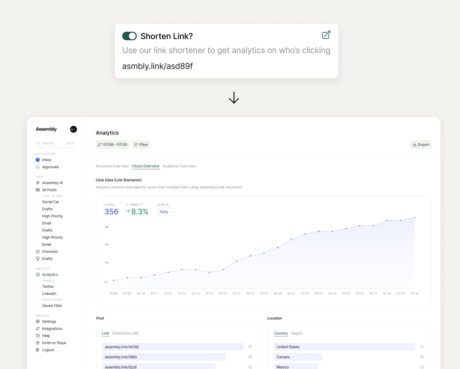Open the 07/08 - 07/30 date range picker

coord(112,145)
